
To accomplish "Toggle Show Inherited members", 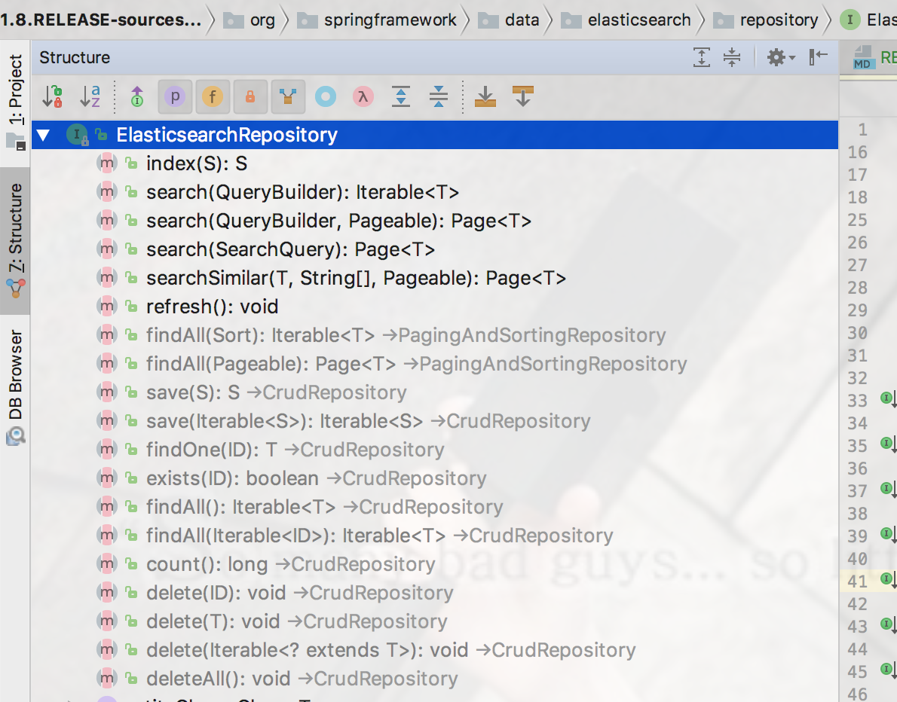I will point(288,96).
